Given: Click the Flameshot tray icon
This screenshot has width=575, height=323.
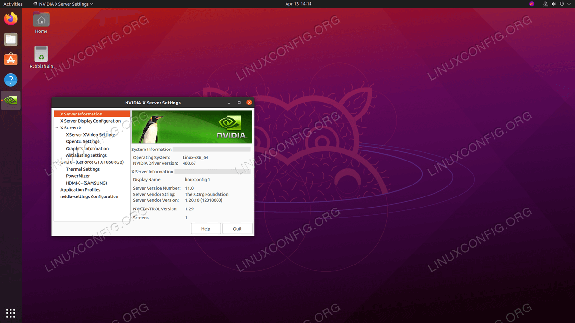Looking at the screenshot, I should 532,4.
